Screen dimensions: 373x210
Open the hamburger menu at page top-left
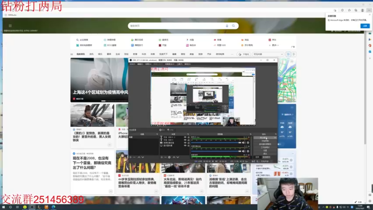click(x=10, y=26)
